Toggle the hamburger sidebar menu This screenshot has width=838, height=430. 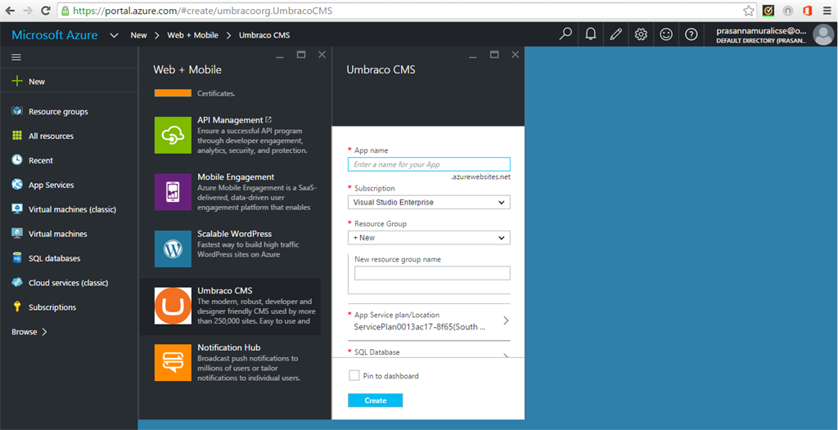tap(16, 57)
